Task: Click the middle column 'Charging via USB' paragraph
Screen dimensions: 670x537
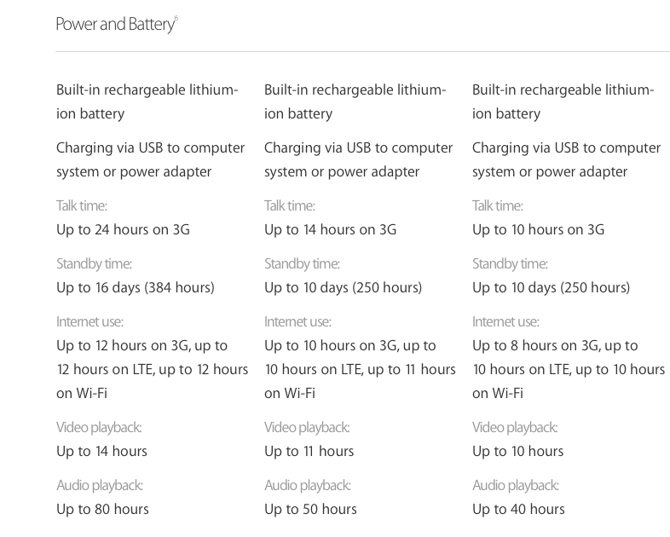Action: point(358,159)
